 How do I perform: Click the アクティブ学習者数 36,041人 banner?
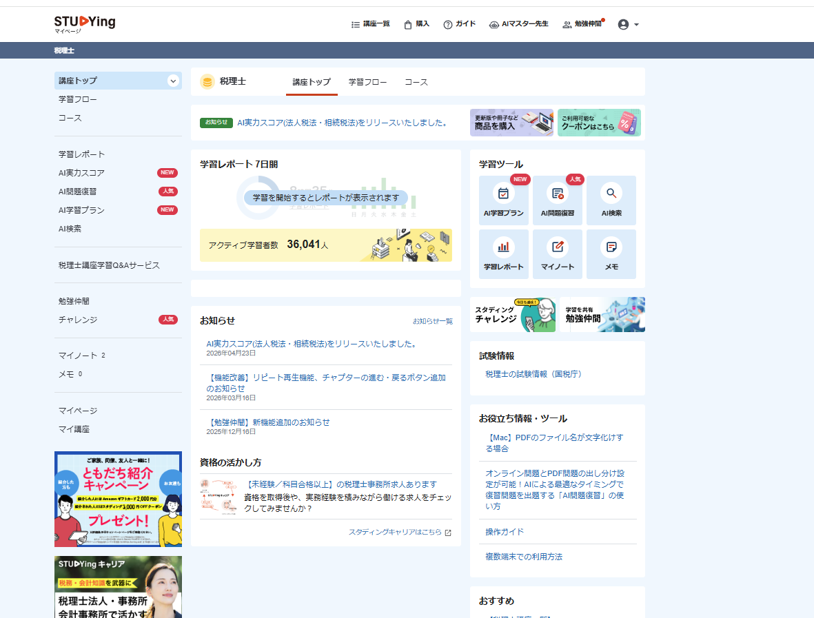[x=326, y=245]
